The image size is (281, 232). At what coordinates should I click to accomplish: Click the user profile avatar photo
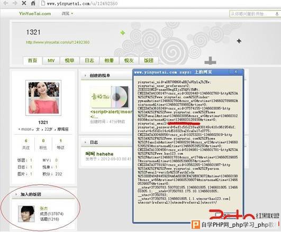[43, 98]
